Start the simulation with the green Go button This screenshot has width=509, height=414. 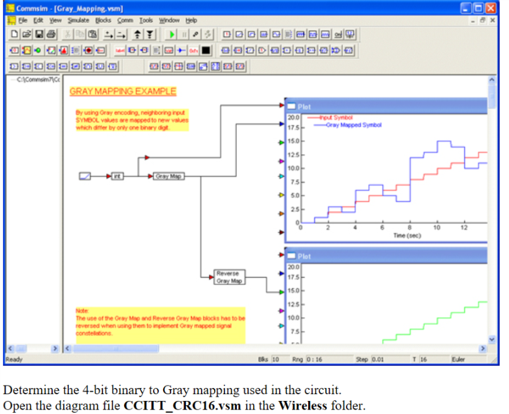(x=172, y=34)
